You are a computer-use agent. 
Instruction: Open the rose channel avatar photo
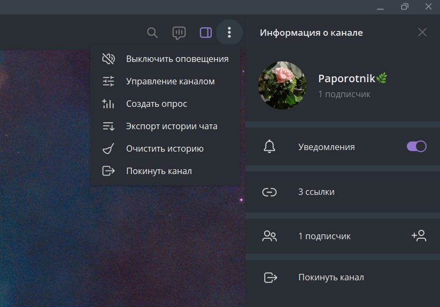[x=282, y=85]
